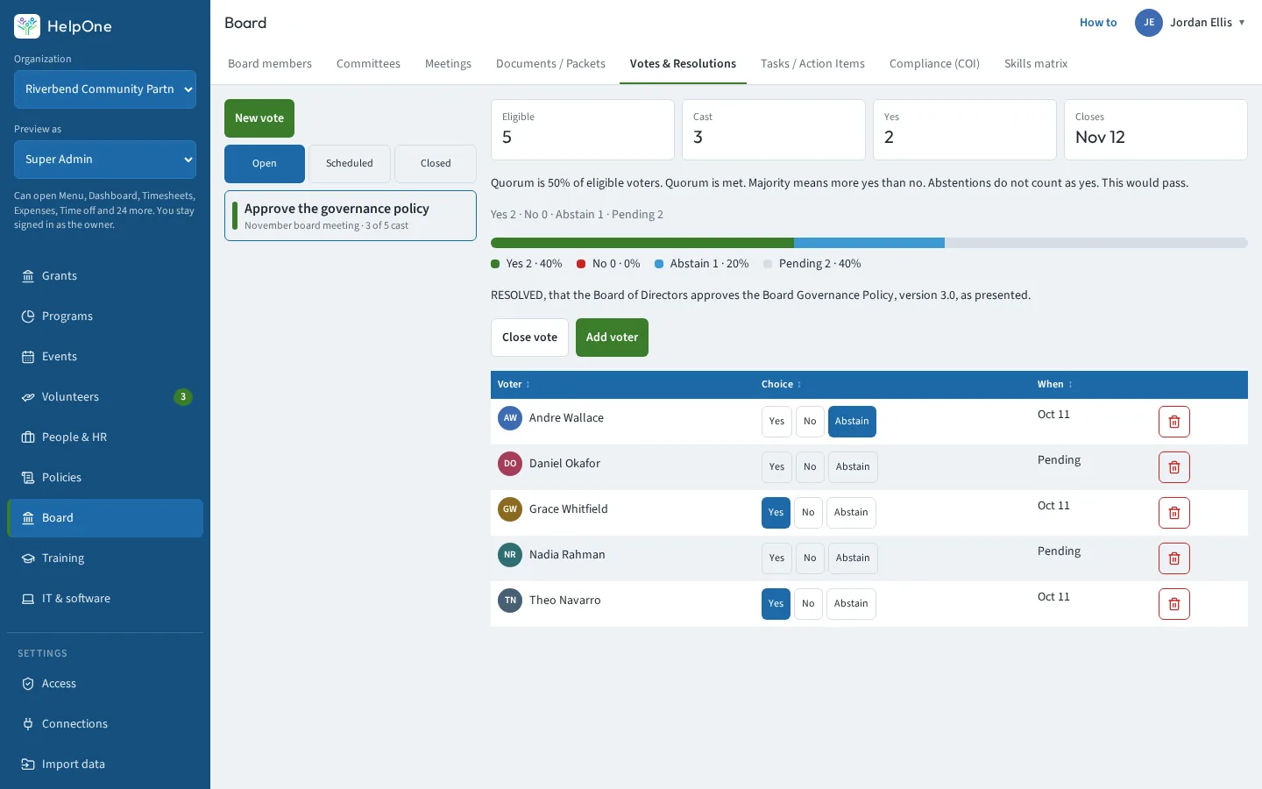Expand the Preview as Super Admin dropdown
The height and width of the screenshot is (789, 1262).
(105, 160)
